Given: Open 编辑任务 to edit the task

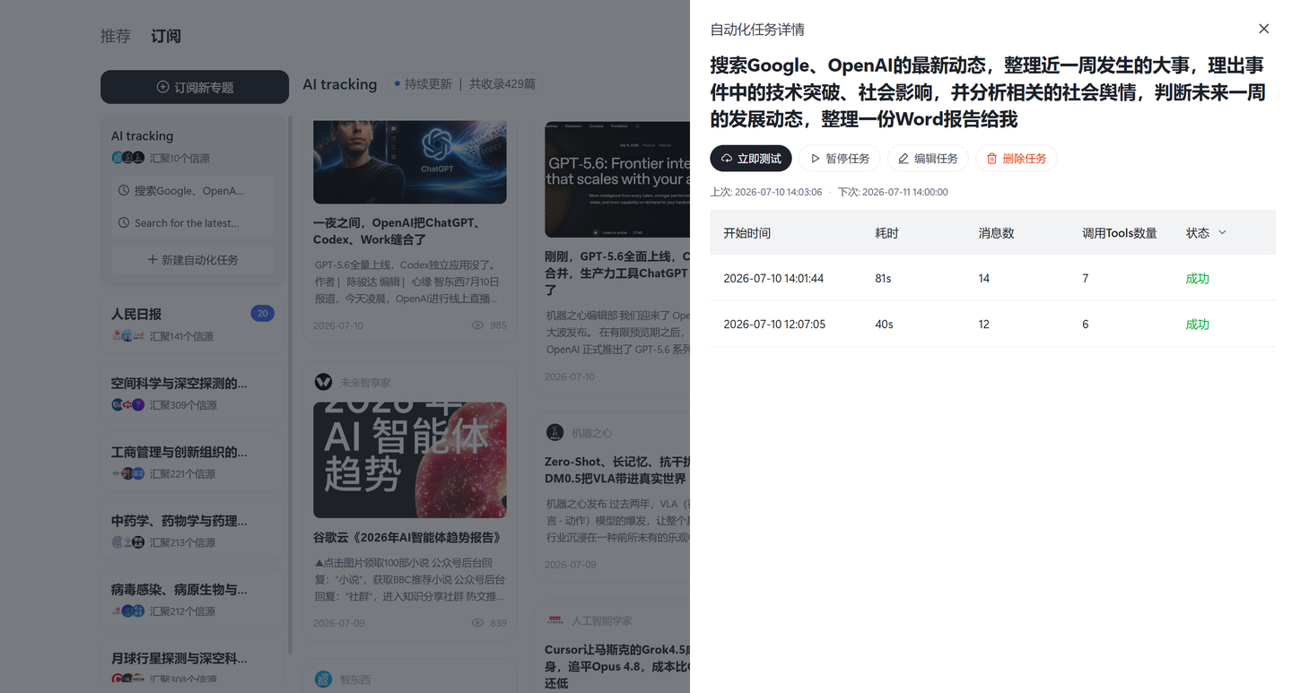Looking at the screenshot, I should [928, 159].
